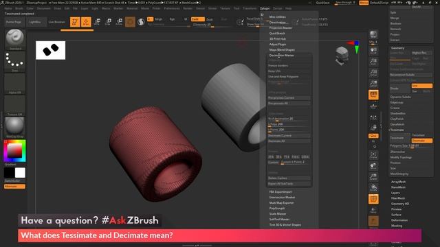Expand the 3D Print Hub plugin section
The width and height of the screenshot is (440, 247).
tap(278, 39)
